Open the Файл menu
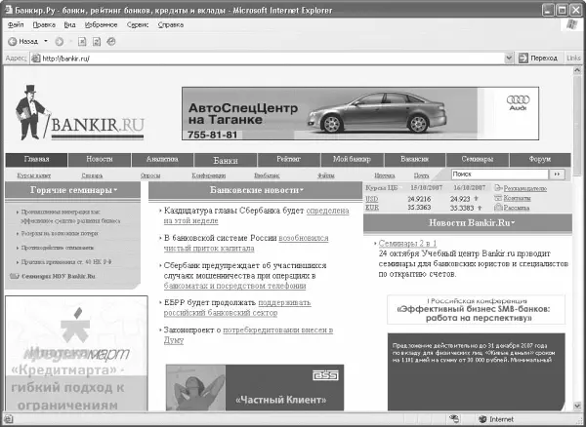This screenshot has width=586, height=427. [16, 25]
